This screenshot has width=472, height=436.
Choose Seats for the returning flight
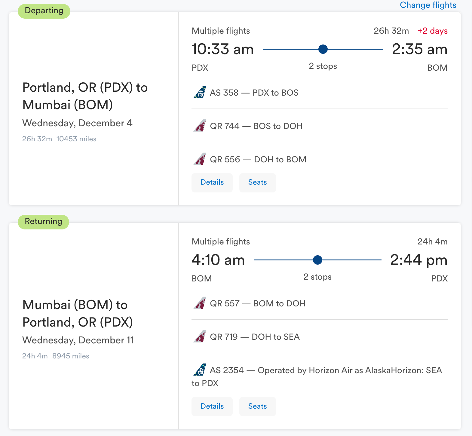[257, 406]
